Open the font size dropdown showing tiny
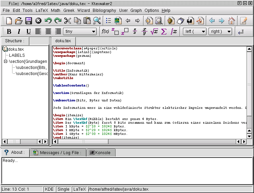 click(x=80, y=31)
